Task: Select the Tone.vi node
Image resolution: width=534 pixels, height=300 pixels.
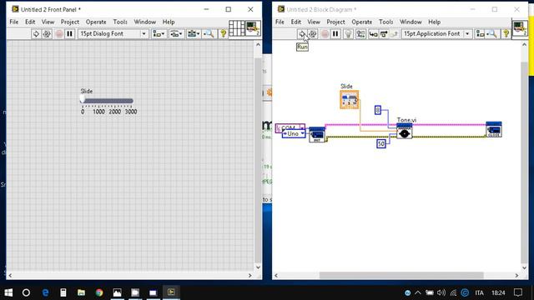Action: pos(404,132)
